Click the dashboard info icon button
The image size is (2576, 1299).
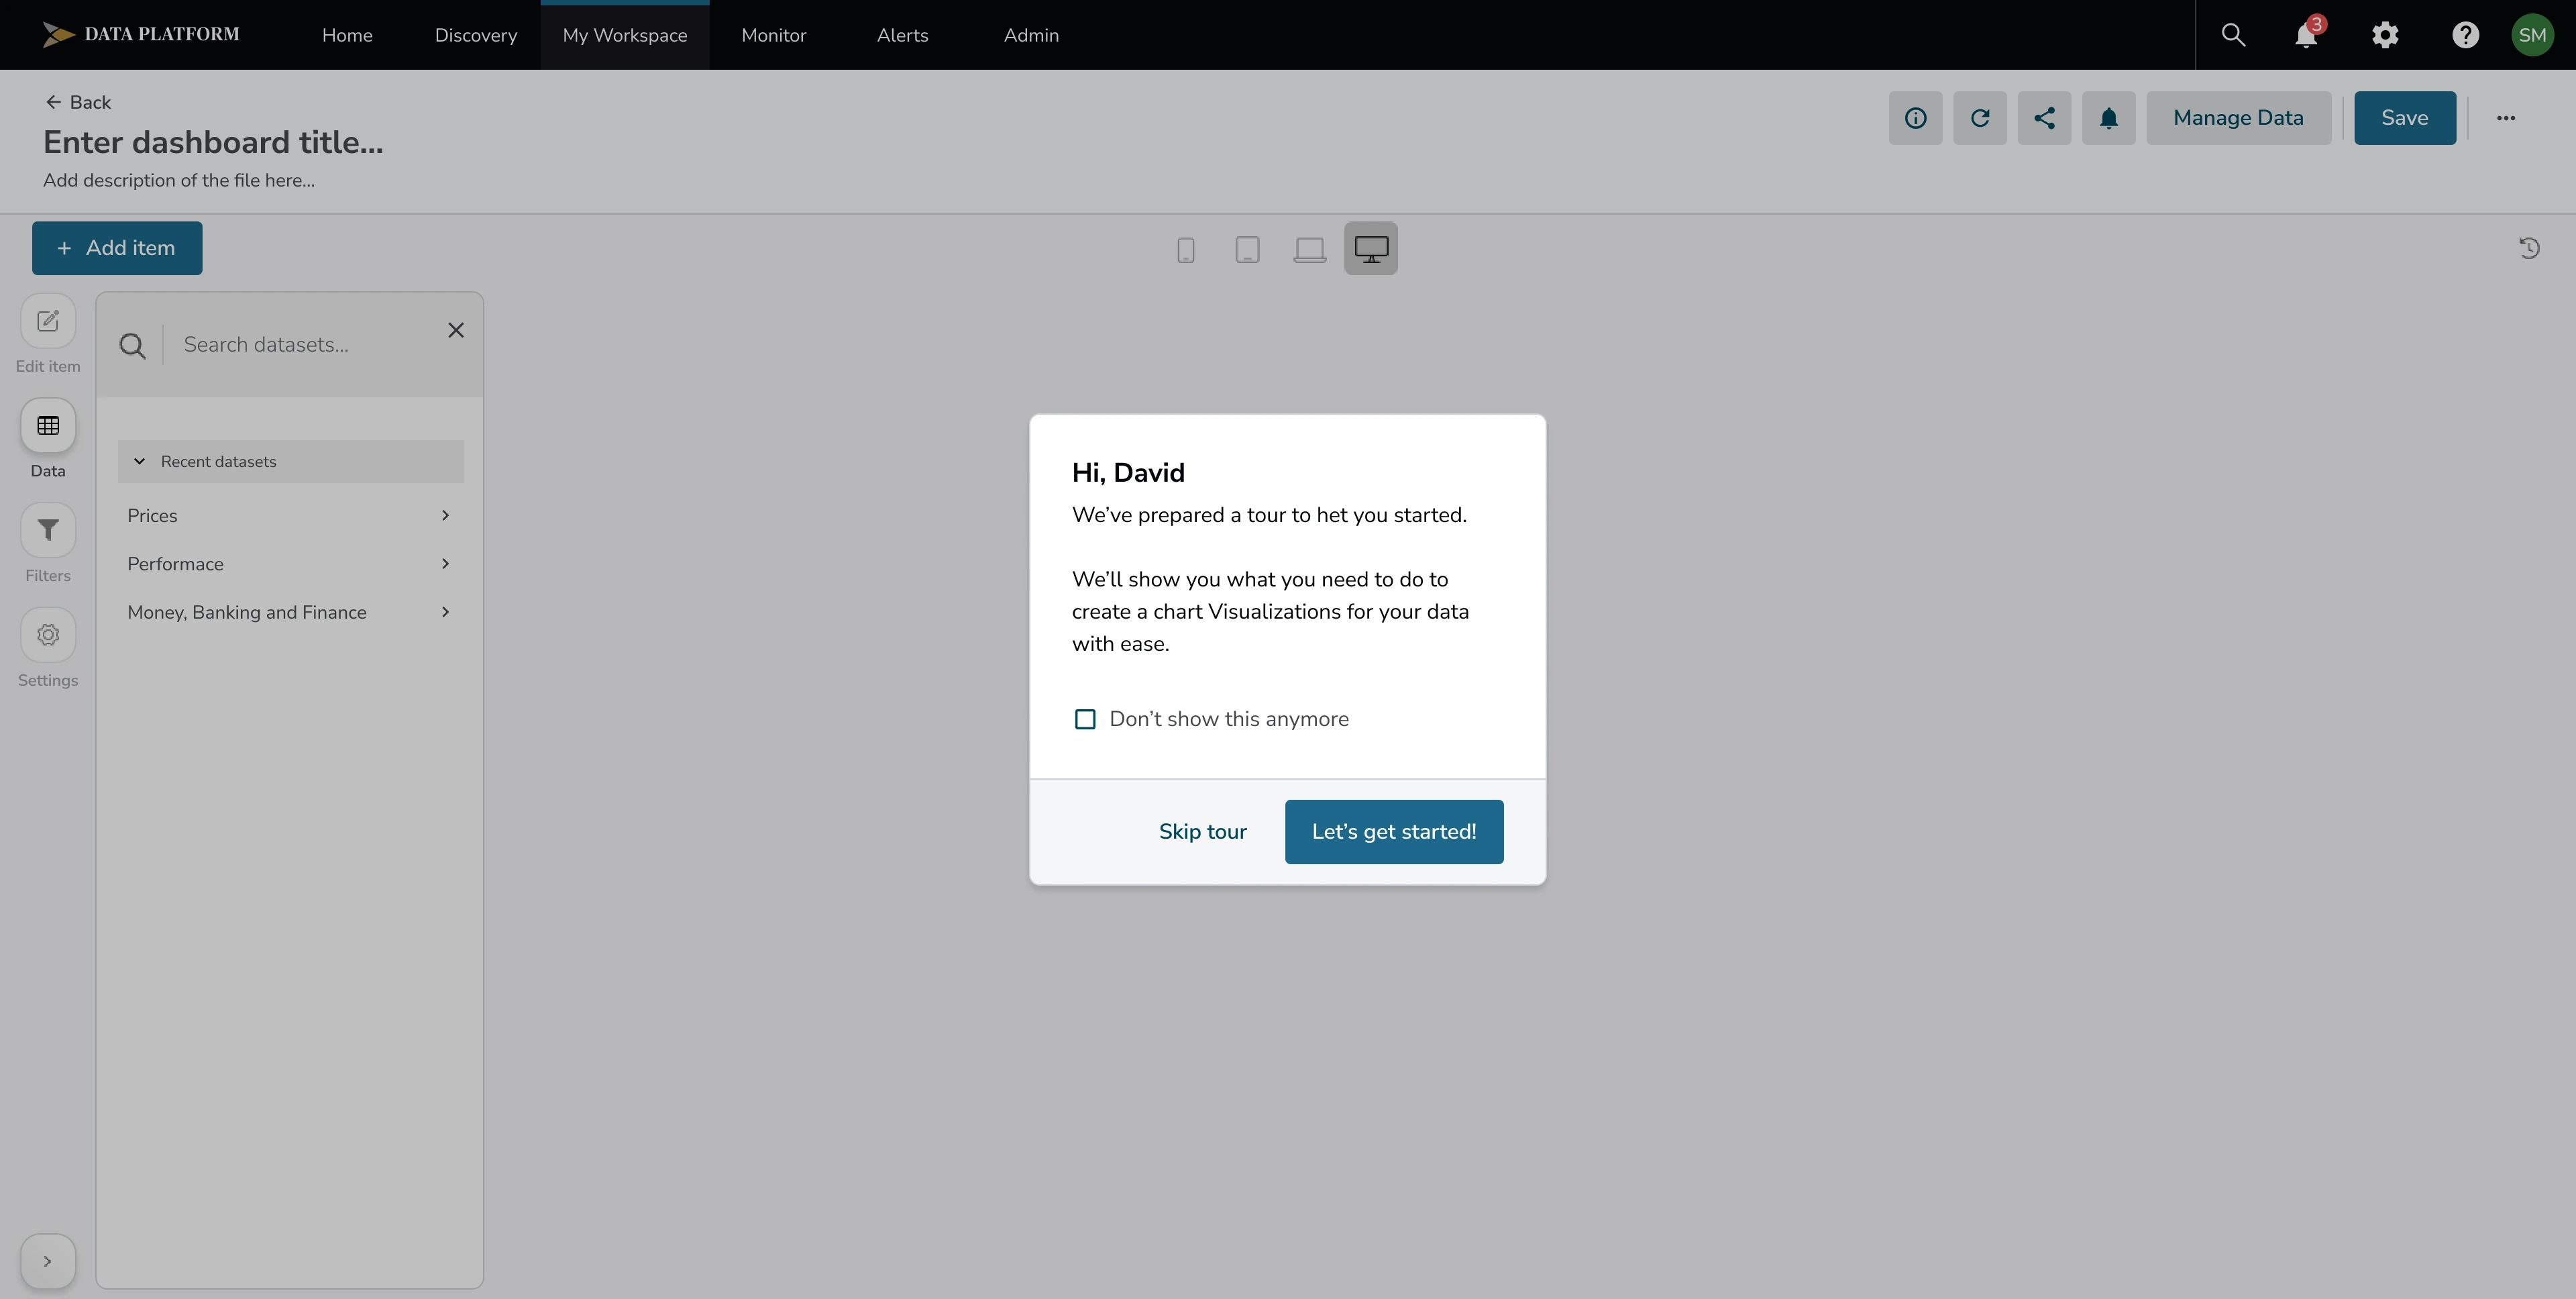(x=1915, y=118)
